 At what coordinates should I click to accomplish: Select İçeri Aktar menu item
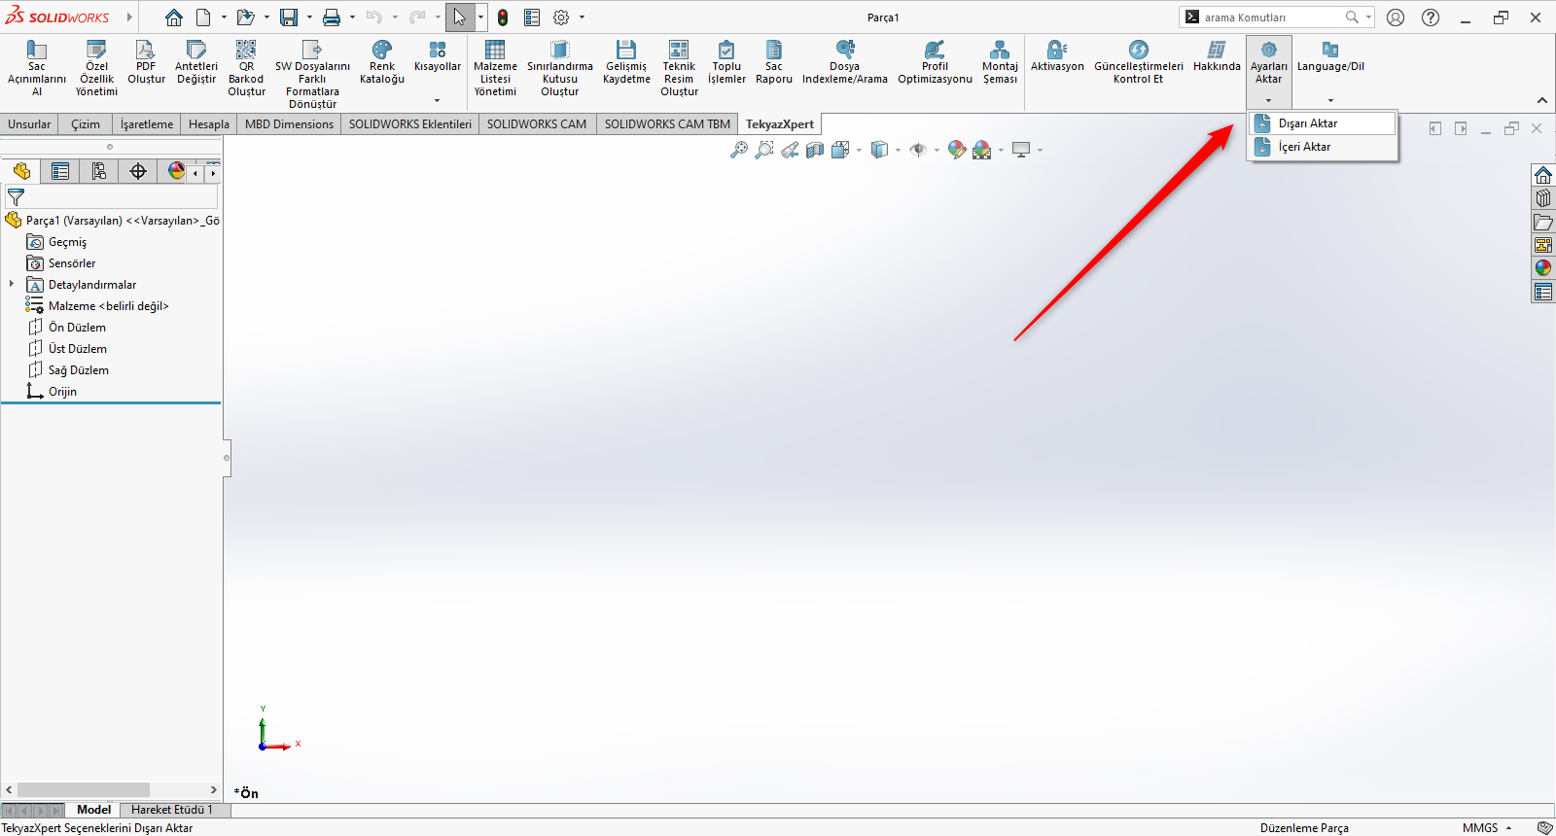tap(1323, 147)
